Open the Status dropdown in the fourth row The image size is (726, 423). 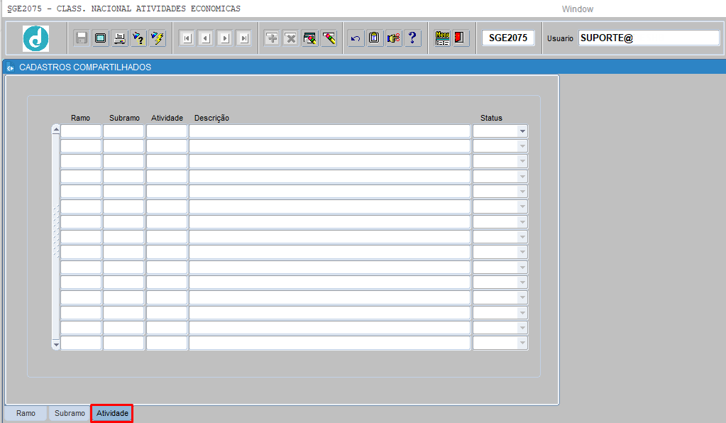point(522,177)
